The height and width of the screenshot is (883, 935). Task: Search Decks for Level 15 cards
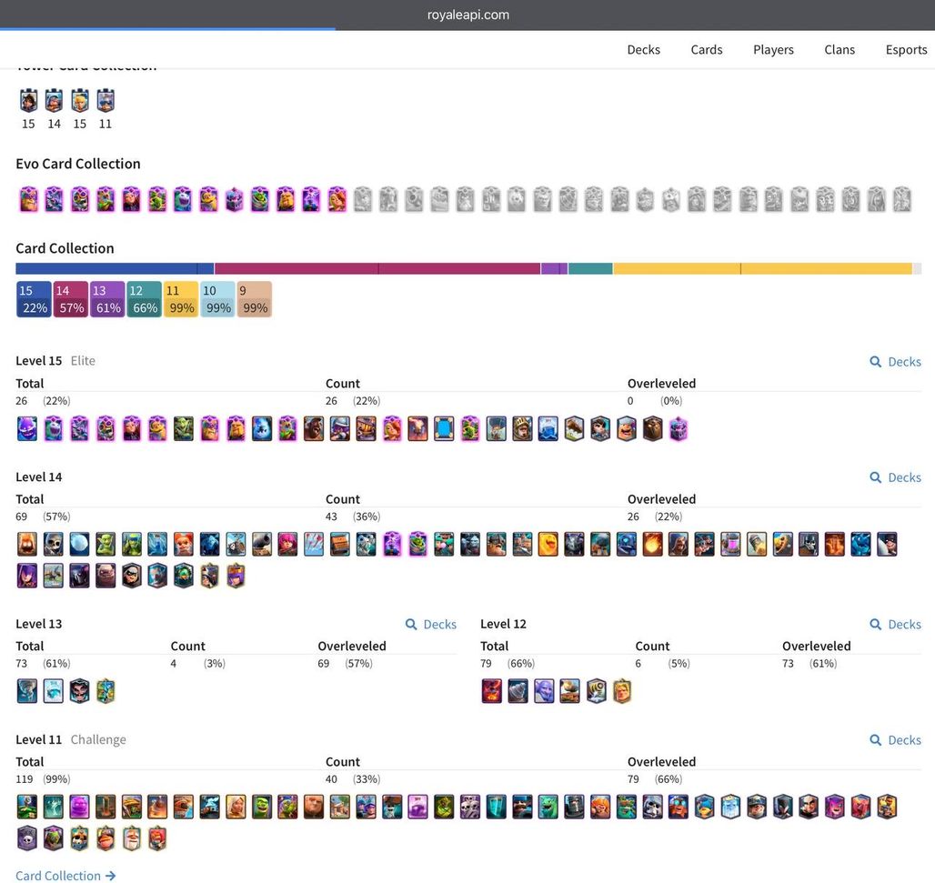pos(896,361)
